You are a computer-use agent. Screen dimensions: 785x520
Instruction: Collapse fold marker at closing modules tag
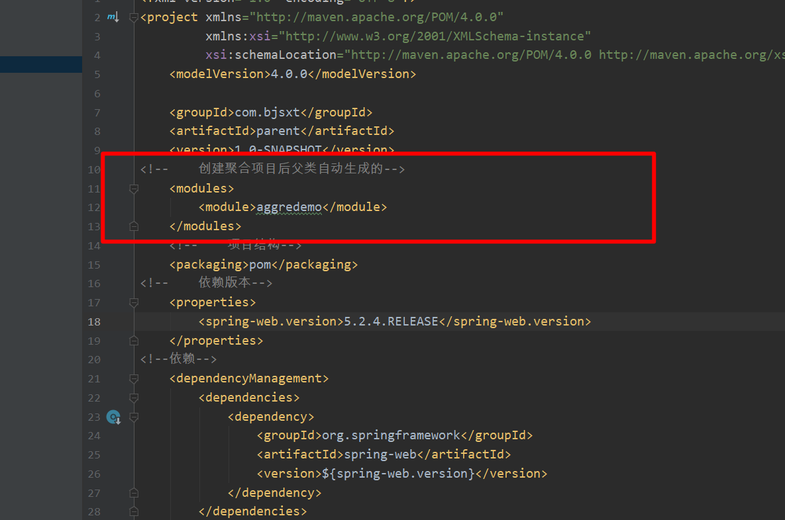[x=134, y=226]
